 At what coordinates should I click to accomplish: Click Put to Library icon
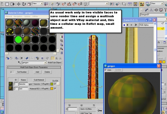[37, 58]
